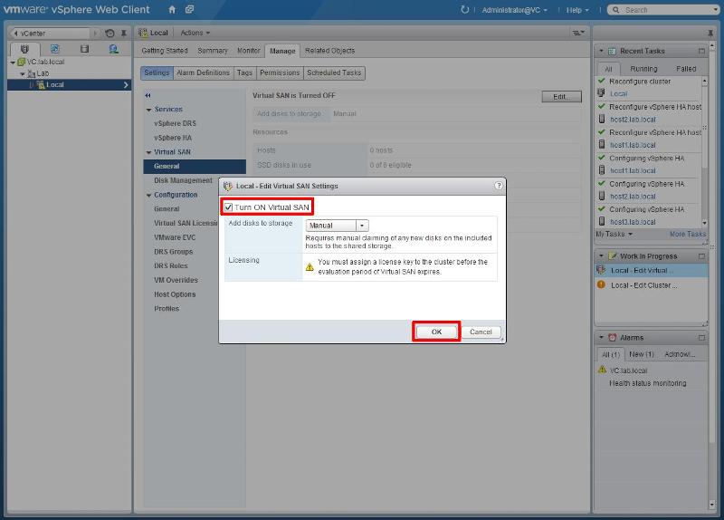Open the host2.lab.local link under Reconfigure vSphere HA
Viewport: 724px width, 520px height.
pyautogui.click(x=633, y=120)
